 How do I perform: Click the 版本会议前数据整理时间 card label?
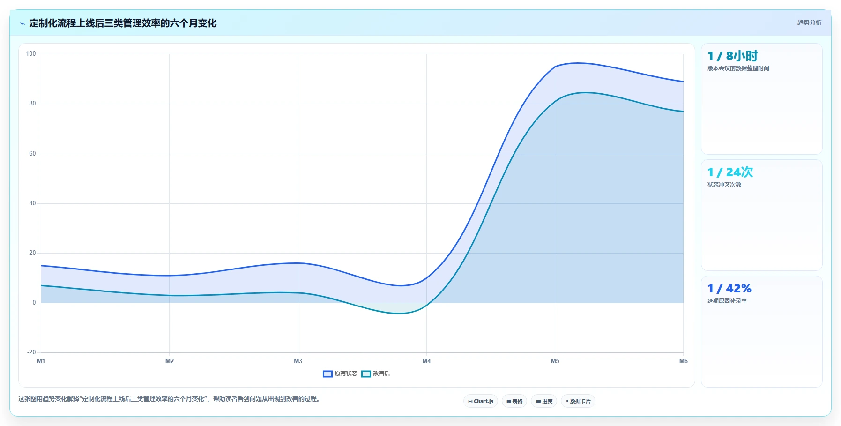click(x=738, y=68)
